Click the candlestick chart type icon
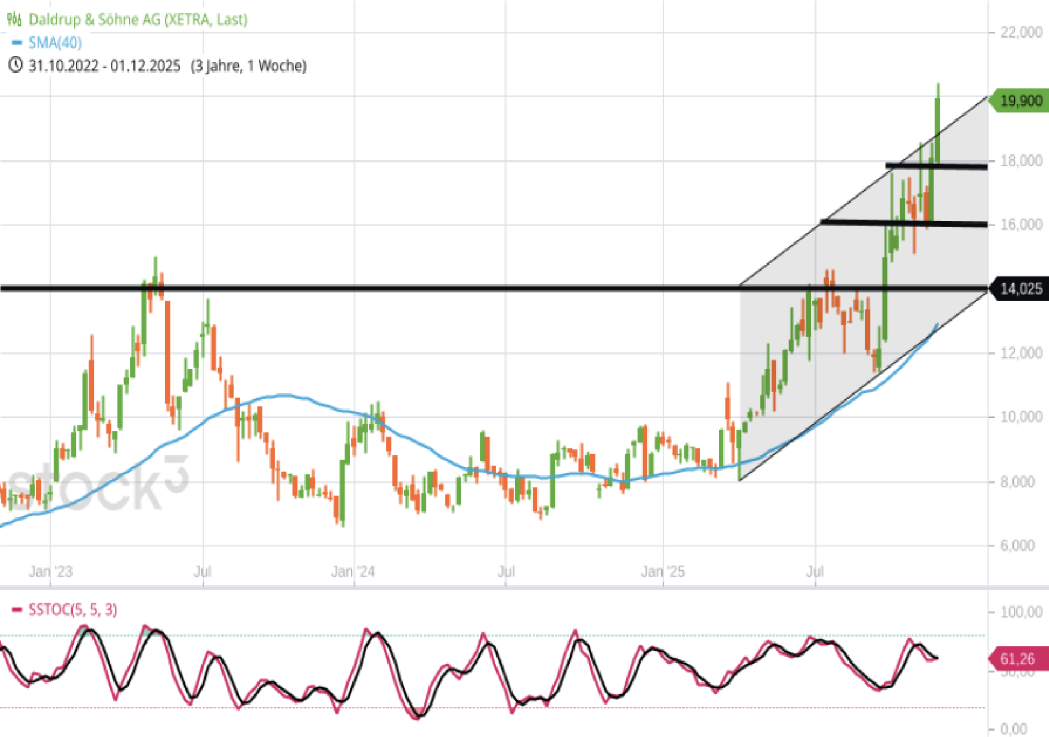Viewport: 1049px width, 737px height. pyautogui.click(x=14, y=20)
